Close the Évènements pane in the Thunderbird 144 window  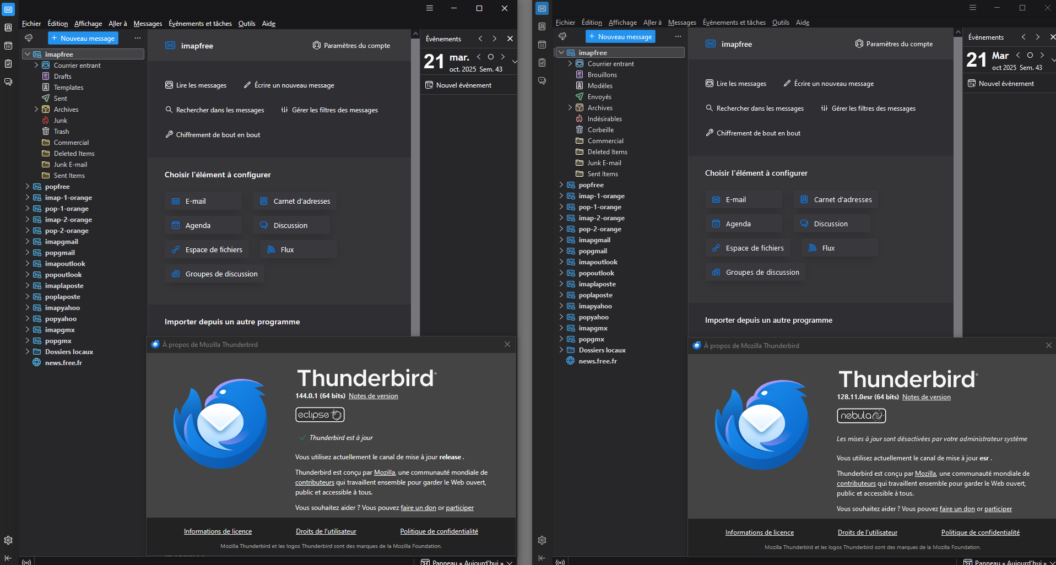click(x=510, y=39)
